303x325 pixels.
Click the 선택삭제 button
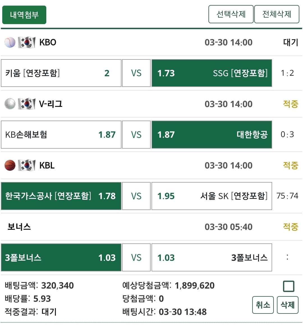[x=231, y=14]
